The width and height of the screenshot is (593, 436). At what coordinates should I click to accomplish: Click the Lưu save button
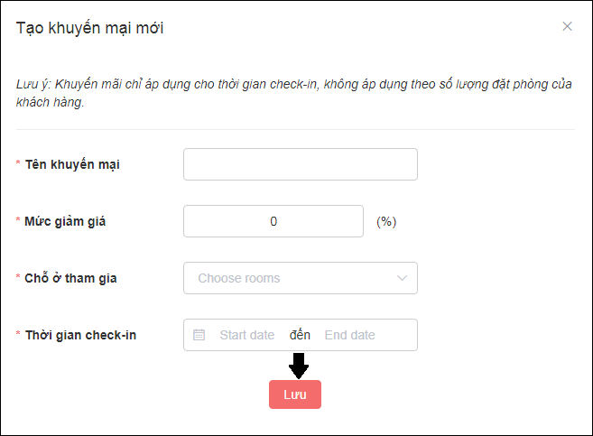[295, 394]
